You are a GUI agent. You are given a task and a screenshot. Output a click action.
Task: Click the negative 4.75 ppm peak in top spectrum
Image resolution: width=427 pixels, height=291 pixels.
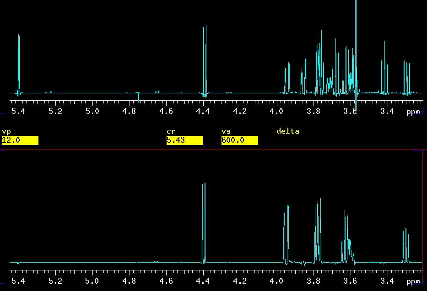[139, 97]
